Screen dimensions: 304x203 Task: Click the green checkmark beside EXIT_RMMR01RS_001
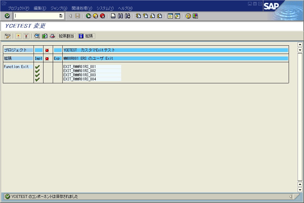[x=38, y=66]
